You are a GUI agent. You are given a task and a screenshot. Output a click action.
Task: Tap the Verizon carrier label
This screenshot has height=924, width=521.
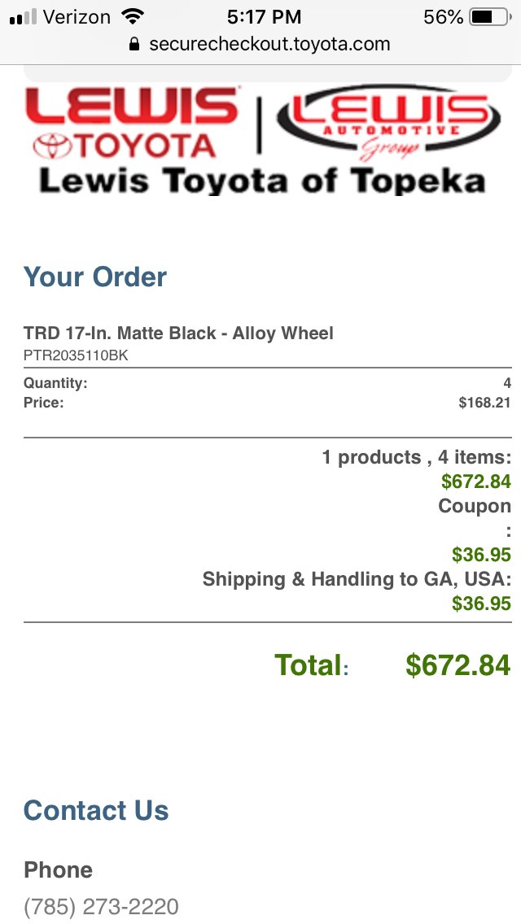pos(77,17)
